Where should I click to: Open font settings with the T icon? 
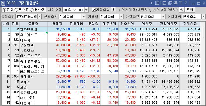pos(181,3)
